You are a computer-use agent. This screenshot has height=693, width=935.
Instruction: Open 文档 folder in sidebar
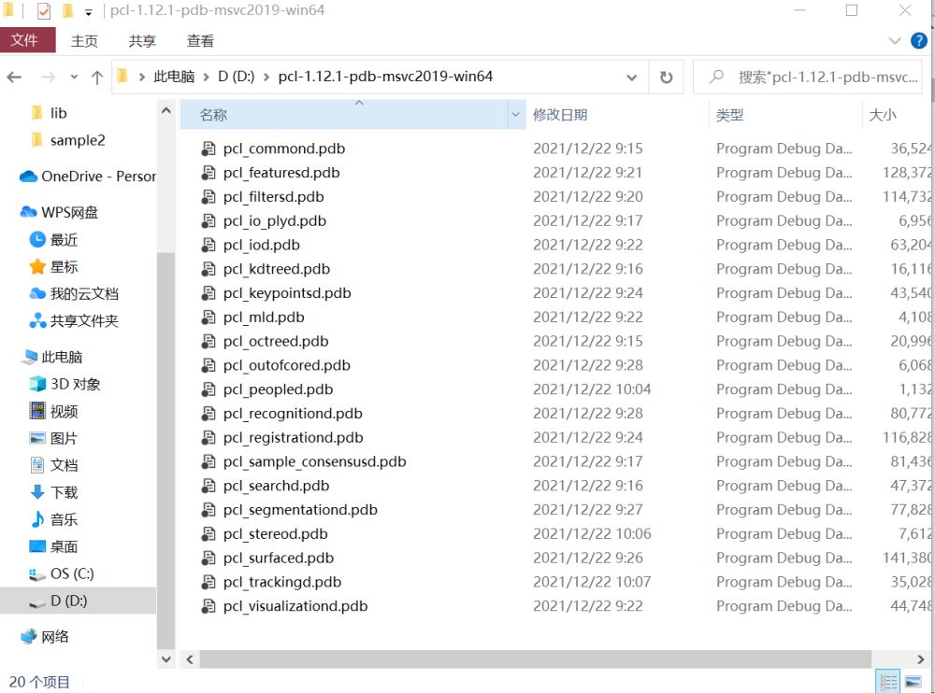53,465
